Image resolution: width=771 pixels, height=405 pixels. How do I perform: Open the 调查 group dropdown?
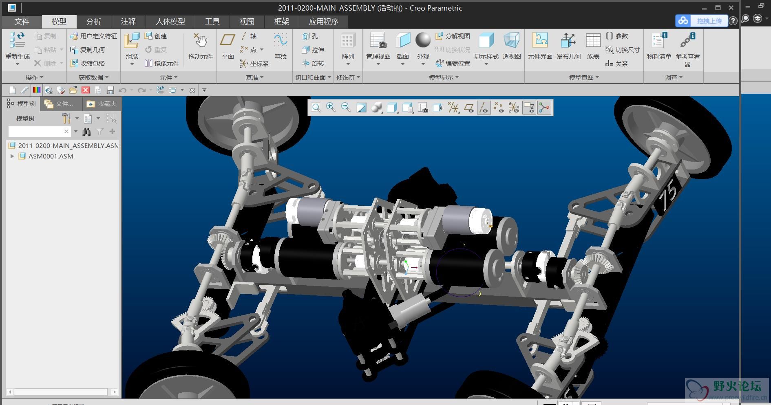[x=674, y=77]
